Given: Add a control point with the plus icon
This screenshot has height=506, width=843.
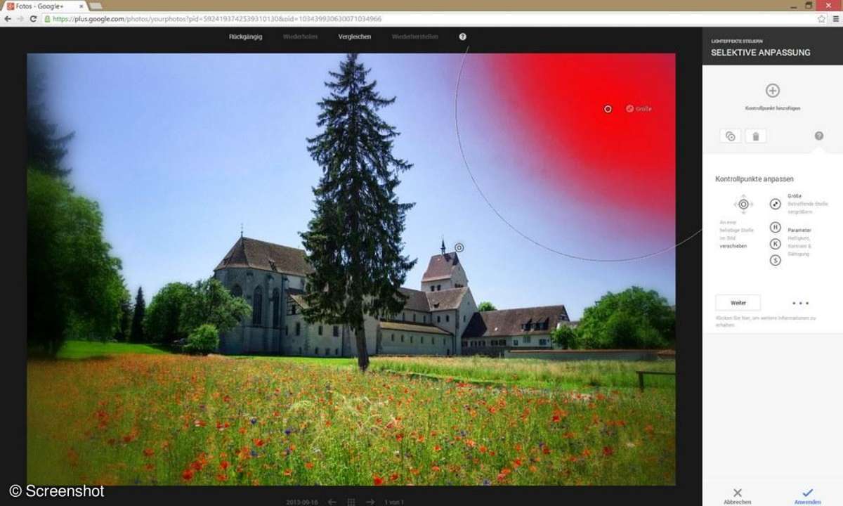Looking at the screenshot, I should (772, 91).
